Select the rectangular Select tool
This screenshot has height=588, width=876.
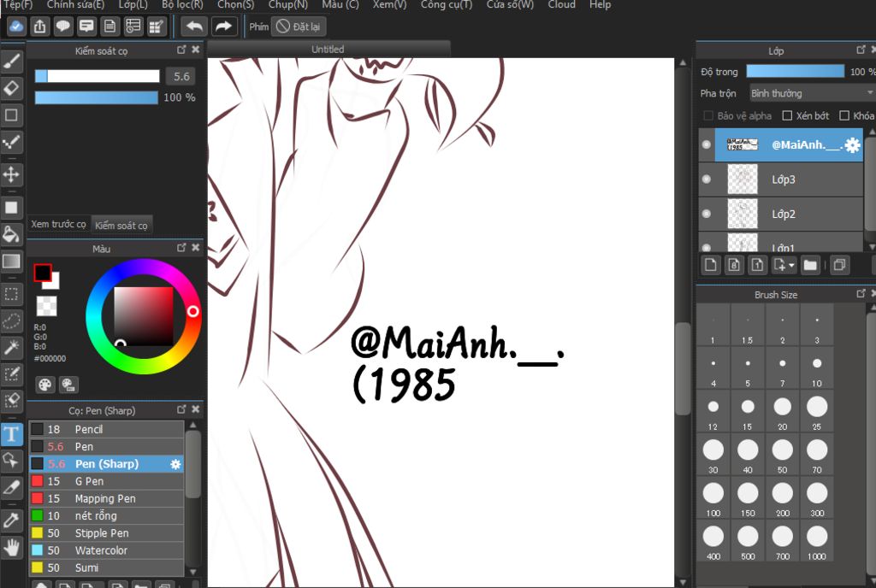[12, 293]
